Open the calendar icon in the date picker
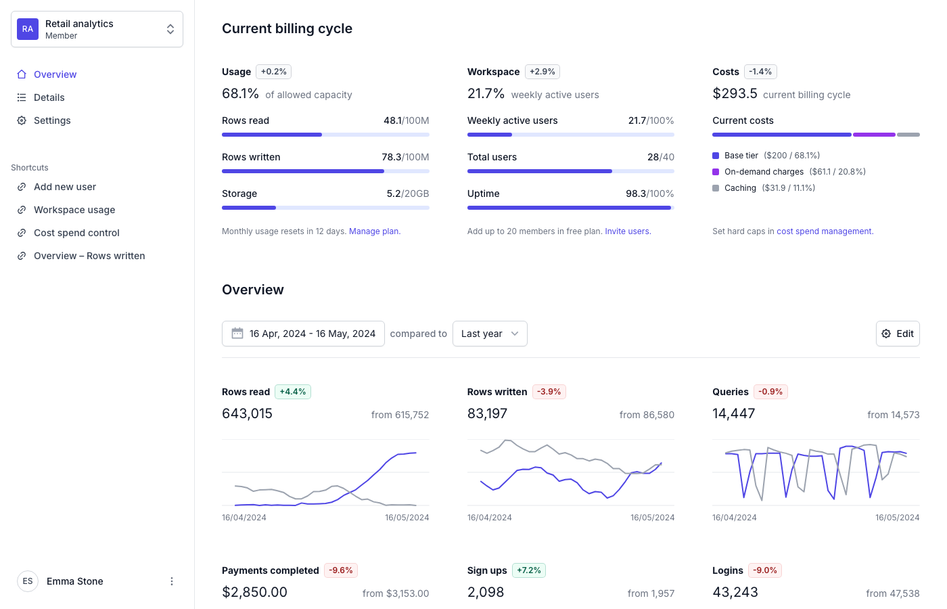This screenshot has height=609, width=947. 237,333
